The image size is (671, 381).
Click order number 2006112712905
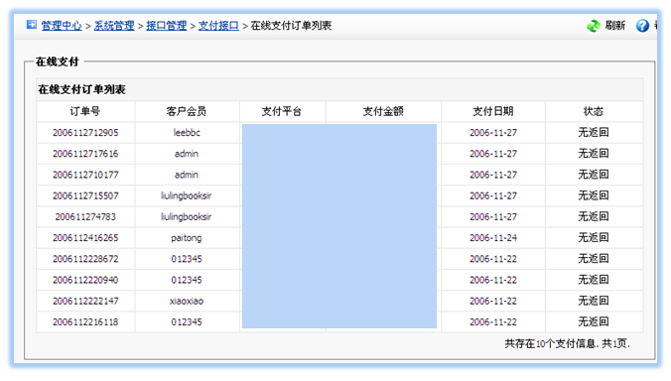click(85, 133)
